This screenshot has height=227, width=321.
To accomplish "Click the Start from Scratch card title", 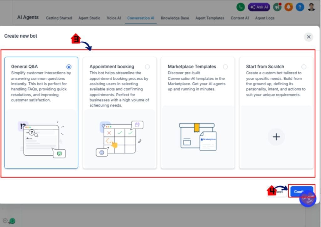I will tap(265, 66).
